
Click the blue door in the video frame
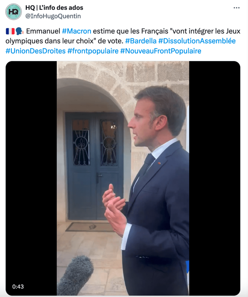click(94, 166)
